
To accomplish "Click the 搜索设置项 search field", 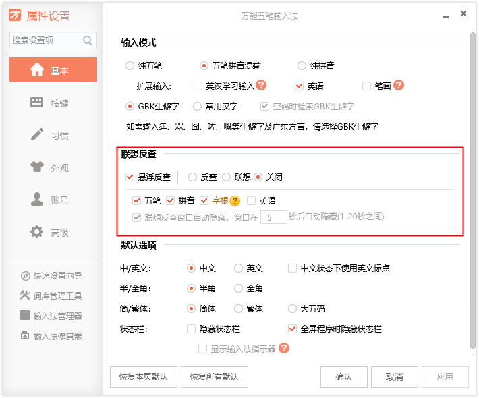I will pos(45,40).
